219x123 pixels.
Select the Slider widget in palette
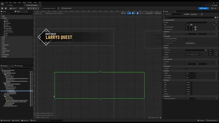point(6,33)
